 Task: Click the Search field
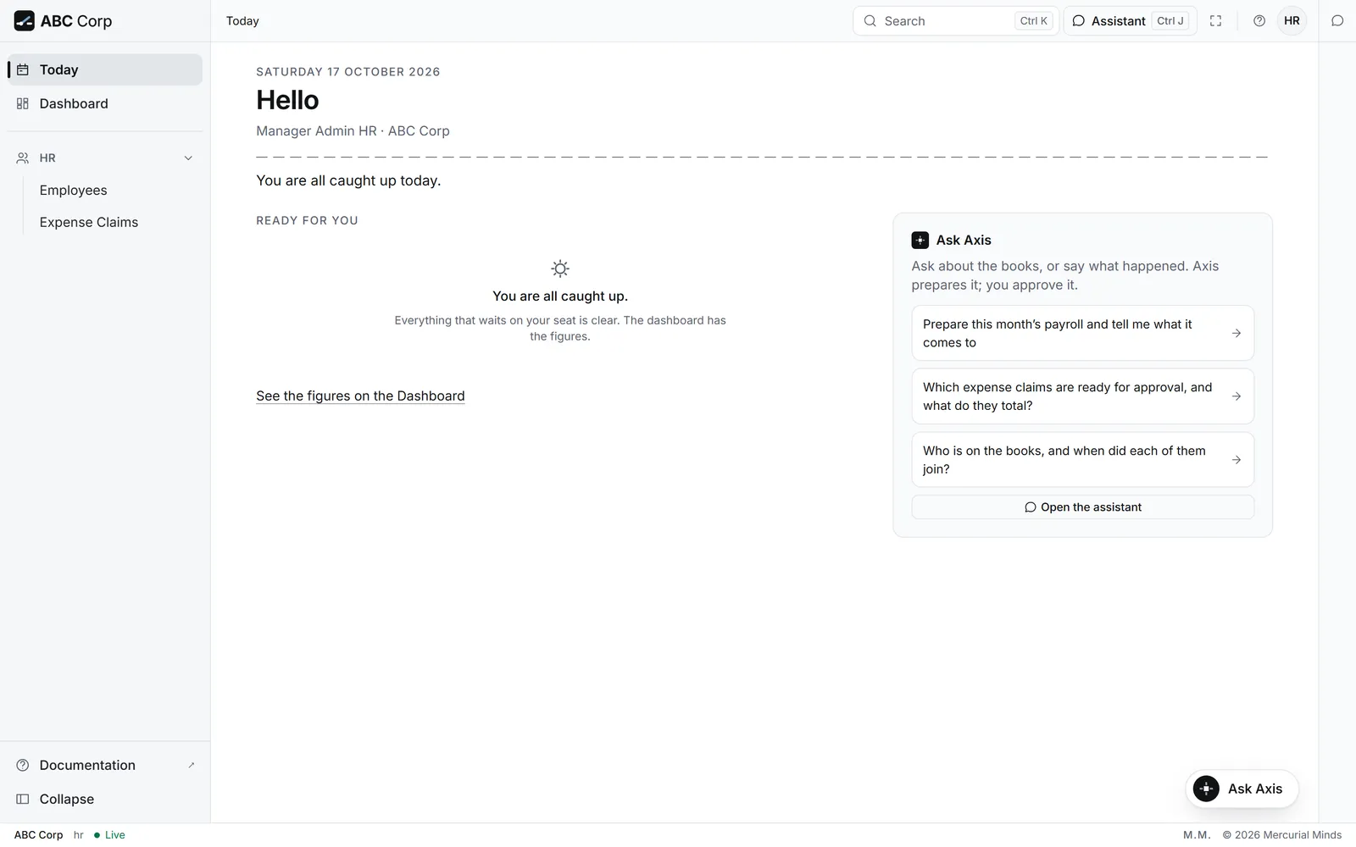pyautogui.click(x=955, y=21)
